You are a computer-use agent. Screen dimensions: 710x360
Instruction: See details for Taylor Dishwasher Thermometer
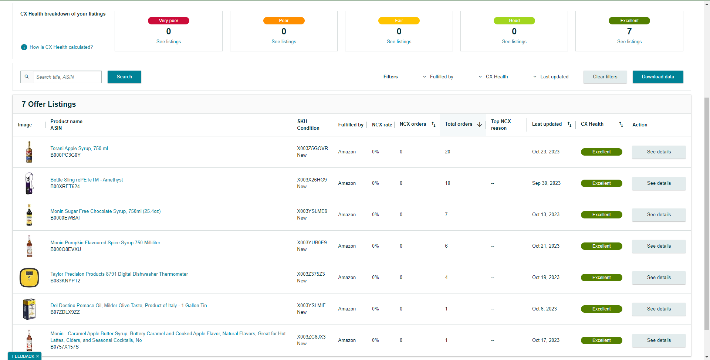659,278
